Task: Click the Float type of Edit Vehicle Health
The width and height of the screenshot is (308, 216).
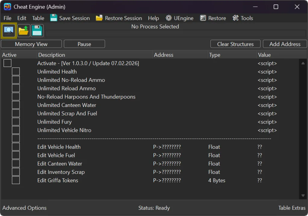Action: click(214, 147)
